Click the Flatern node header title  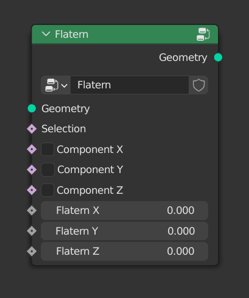click(72, 34)
